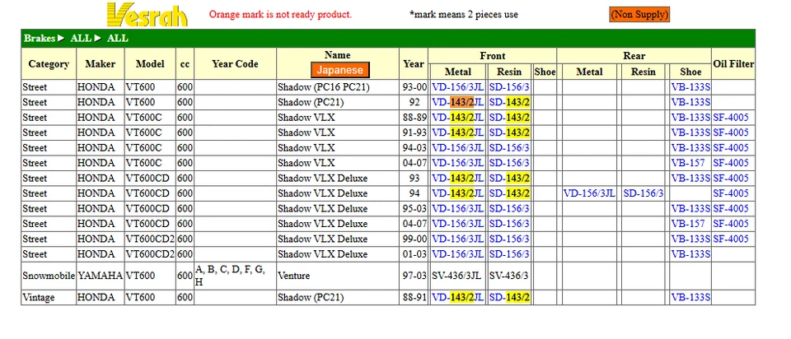The height and width of the screenshot is (339, 791).
Task: Click the '*mark means 2 pieces use' note
Action: coord(464,14)
